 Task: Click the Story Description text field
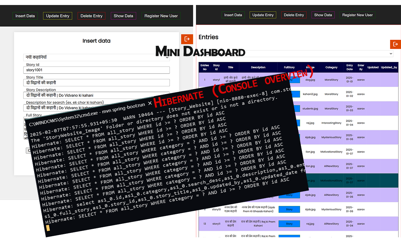(96, 95)
